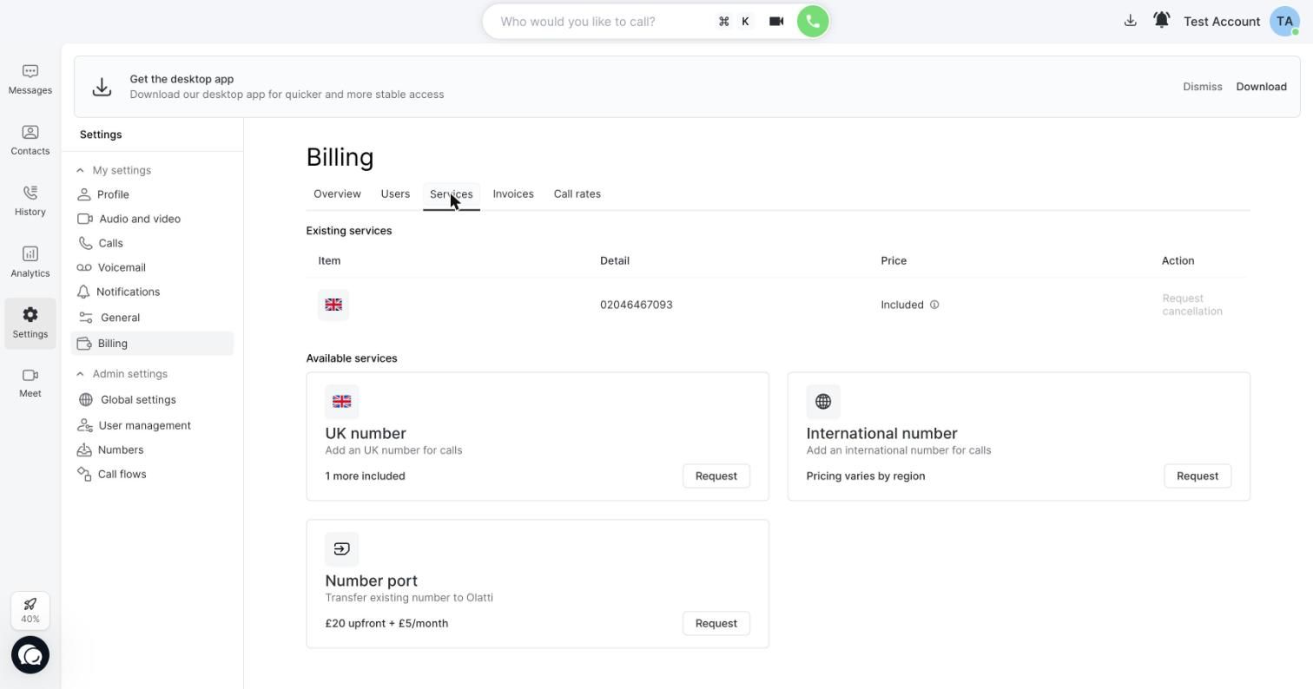The height and width of the screenshot is (689, 1313).
Task: Open the Invoices tab
Action: [513, 194]
